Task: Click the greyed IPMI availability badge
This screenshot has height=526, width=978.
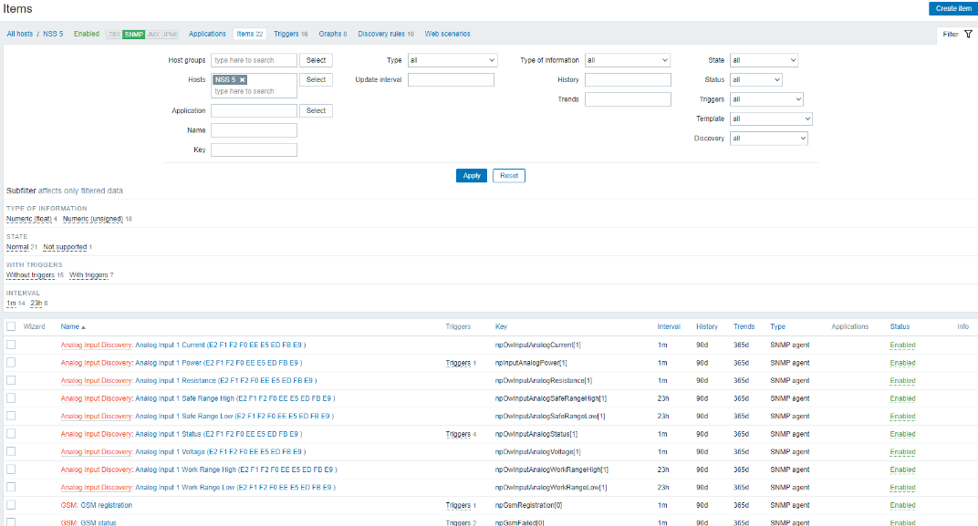Action: 170,34
